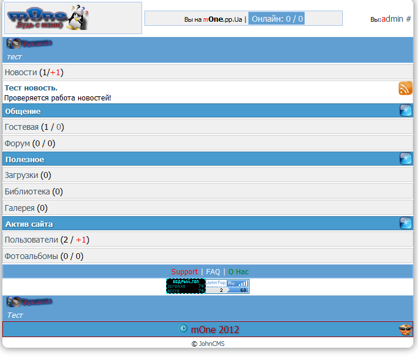Image resolution: width=418 pixels, height=363 pixels.
Task: Click the blue icon in the Актив сайта header
Action: pos(406,223)
